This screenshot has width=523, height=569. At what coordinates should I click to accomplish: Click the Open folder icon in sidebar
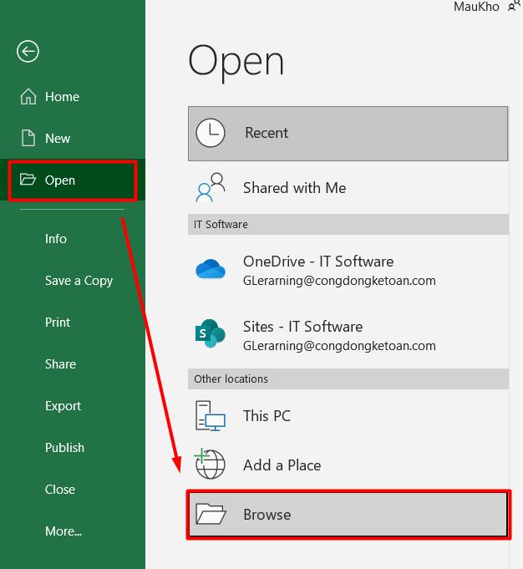click(x=28, y=180)
